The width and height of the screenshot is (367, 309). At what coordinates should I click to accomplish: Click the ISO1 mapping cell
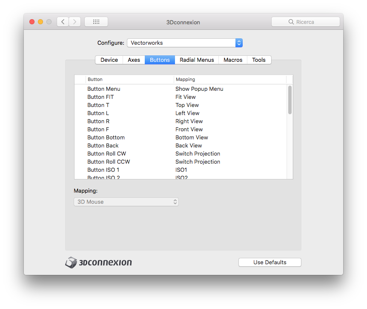(x=181, y=170)
